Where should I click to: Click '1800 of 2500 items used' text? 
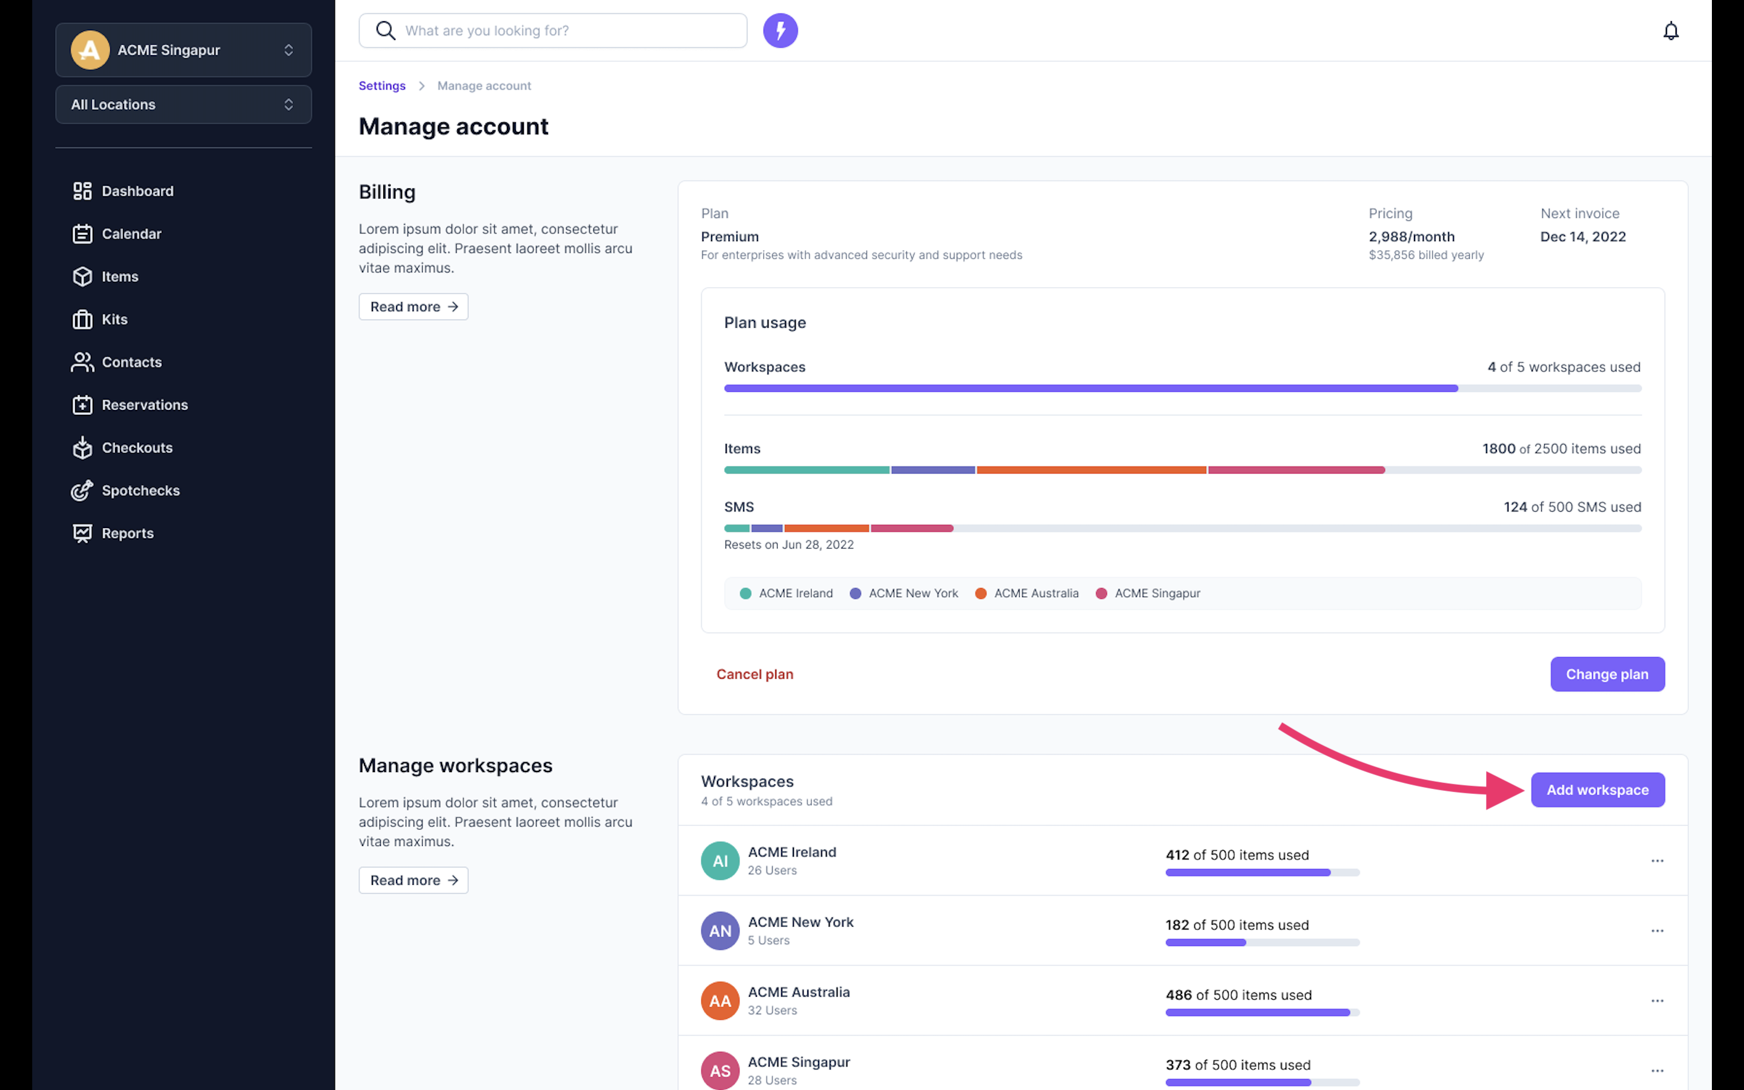[x=1561, y=448]
